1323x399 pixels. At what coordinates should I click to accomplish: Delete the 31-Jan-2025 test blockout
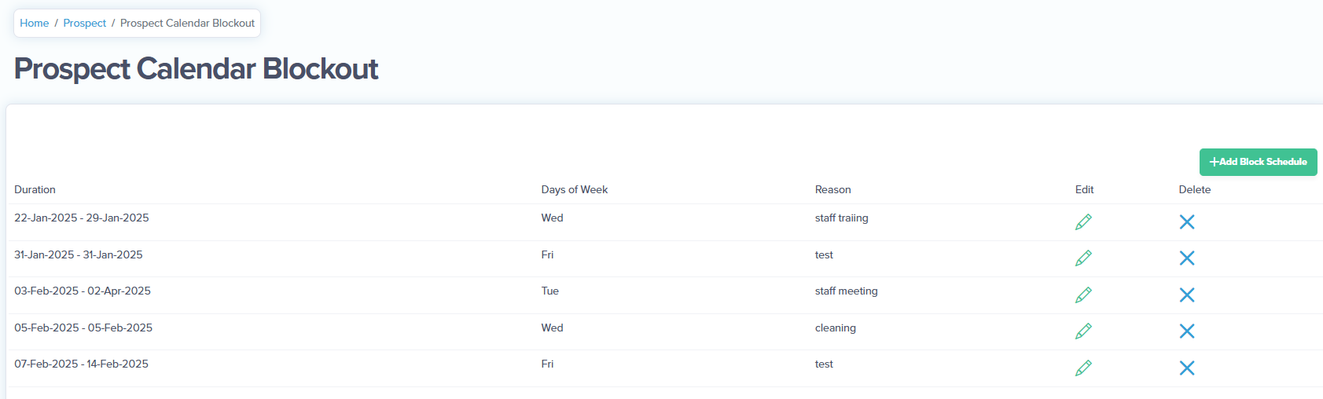click(x=1187, y=258)
